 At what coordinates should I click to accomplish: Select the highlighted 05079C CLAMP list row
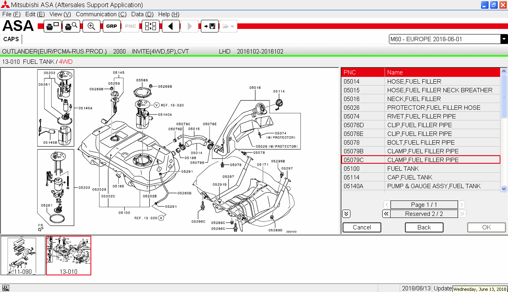pos(421,160)
